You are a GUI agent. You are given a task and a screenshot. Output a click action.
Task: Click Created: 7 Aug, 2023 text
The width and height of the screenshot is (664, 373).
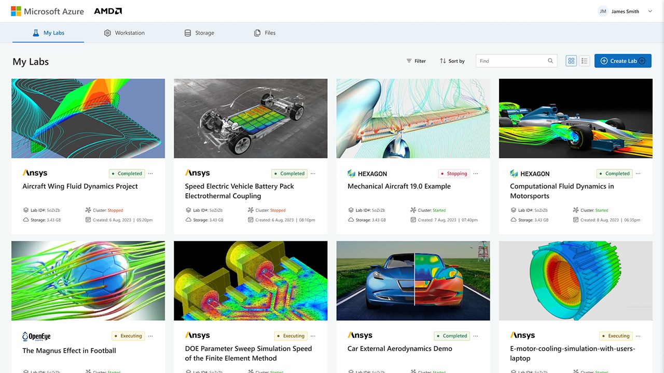[x=448, y=220]
